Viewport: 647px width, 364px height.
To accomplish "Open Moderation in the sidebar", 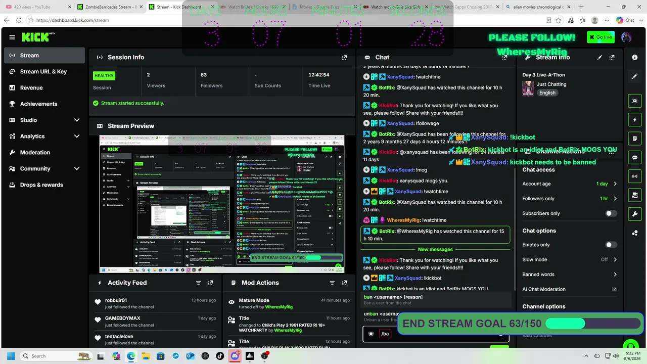I will coord(44,152).
